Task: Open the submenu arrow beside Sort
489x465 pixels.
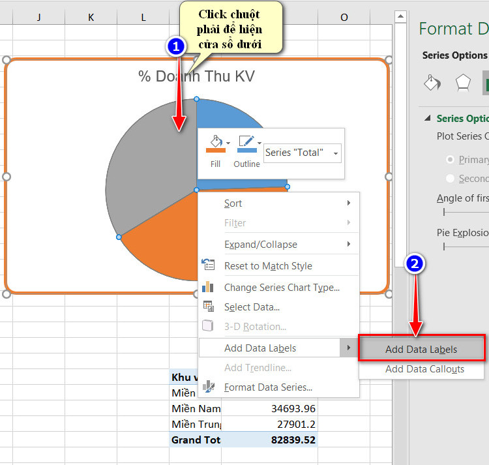Action: point(349,203)
